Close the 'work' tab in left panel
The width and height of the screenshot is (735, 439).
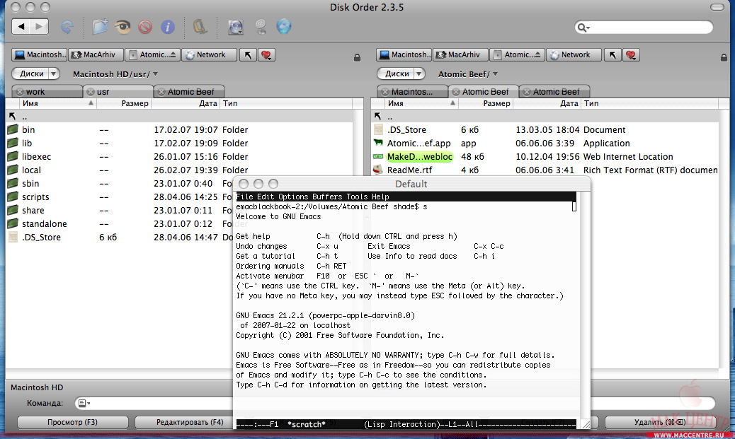[19, 92]
